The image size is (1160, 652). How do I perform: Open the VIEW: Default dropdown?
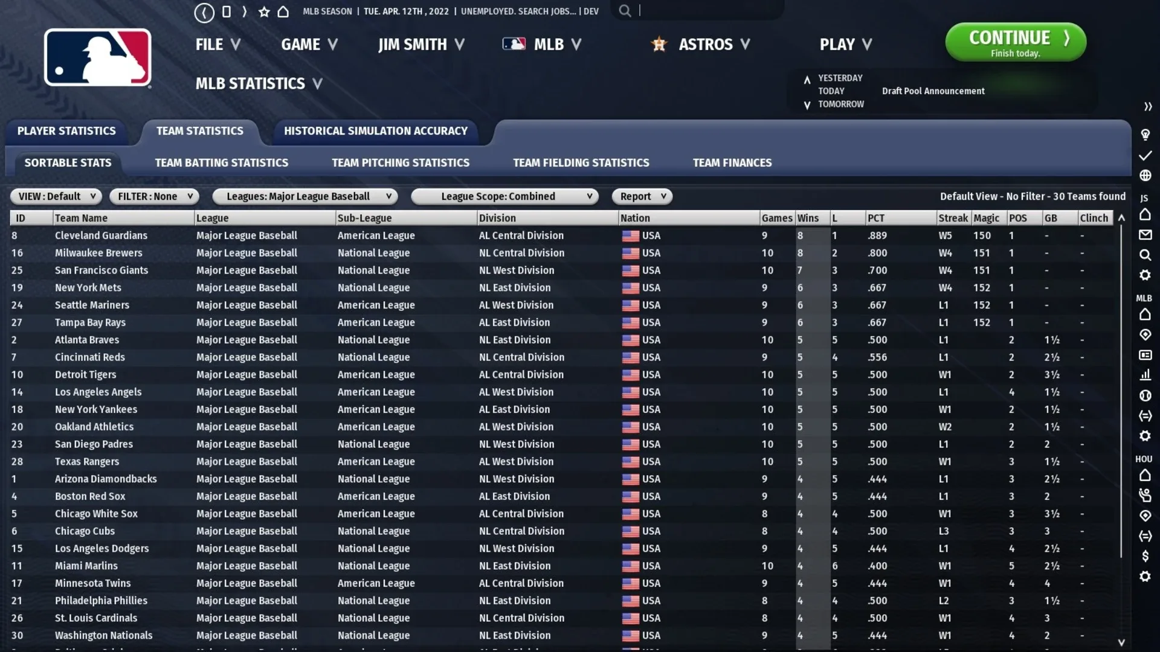pyautogui.click(x=56, y=196)
